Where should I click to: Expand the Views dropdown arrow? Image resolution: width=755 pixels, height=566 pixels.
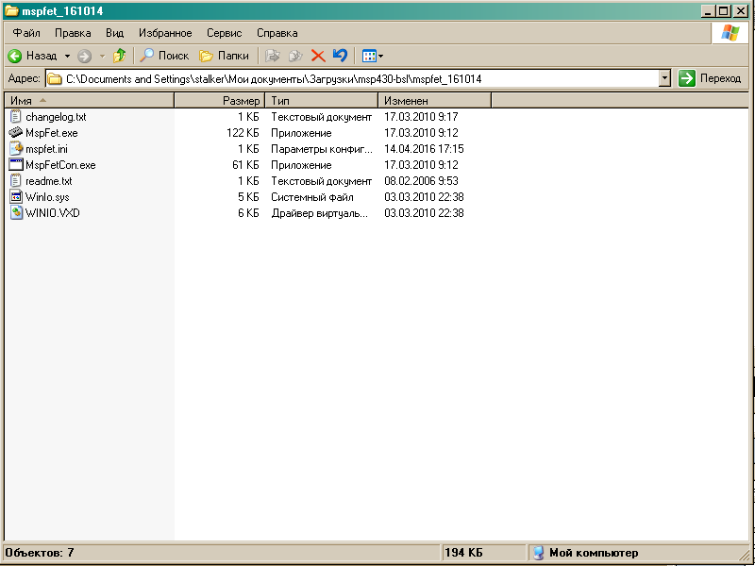[x=381, y=57]
